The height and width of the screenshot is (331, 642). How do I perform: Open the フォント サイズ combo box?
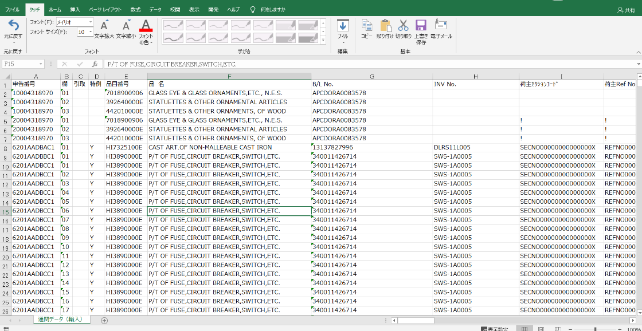(85, 31)
